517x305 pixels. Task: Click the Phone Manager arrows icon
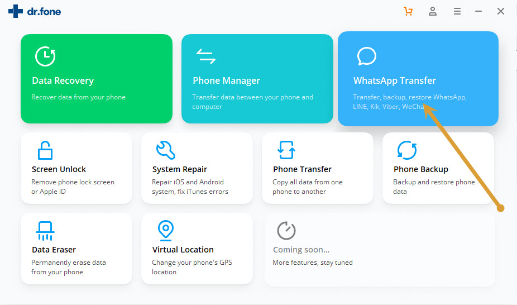206,56
